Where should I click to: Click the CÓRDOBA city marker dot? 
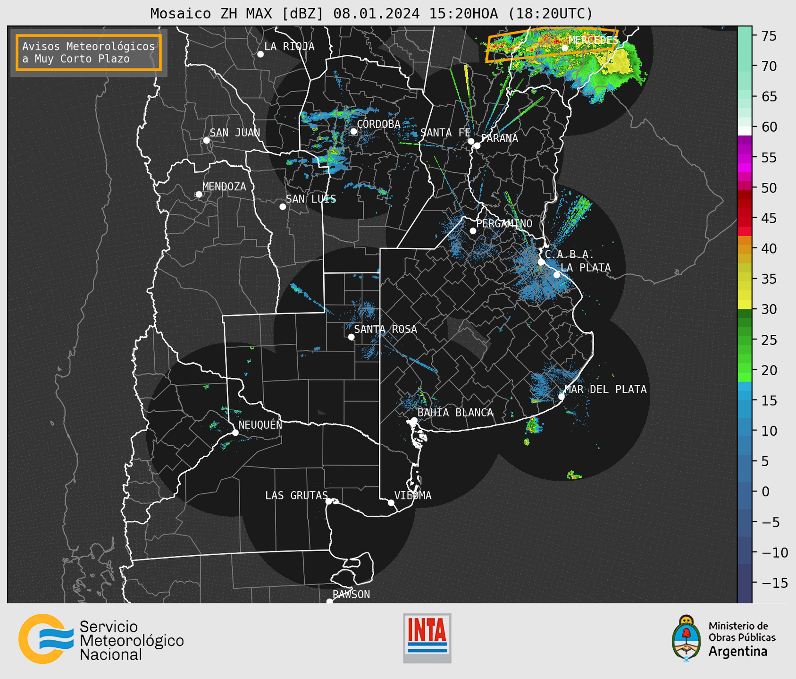pyautogui.click(x=353, y=131)
